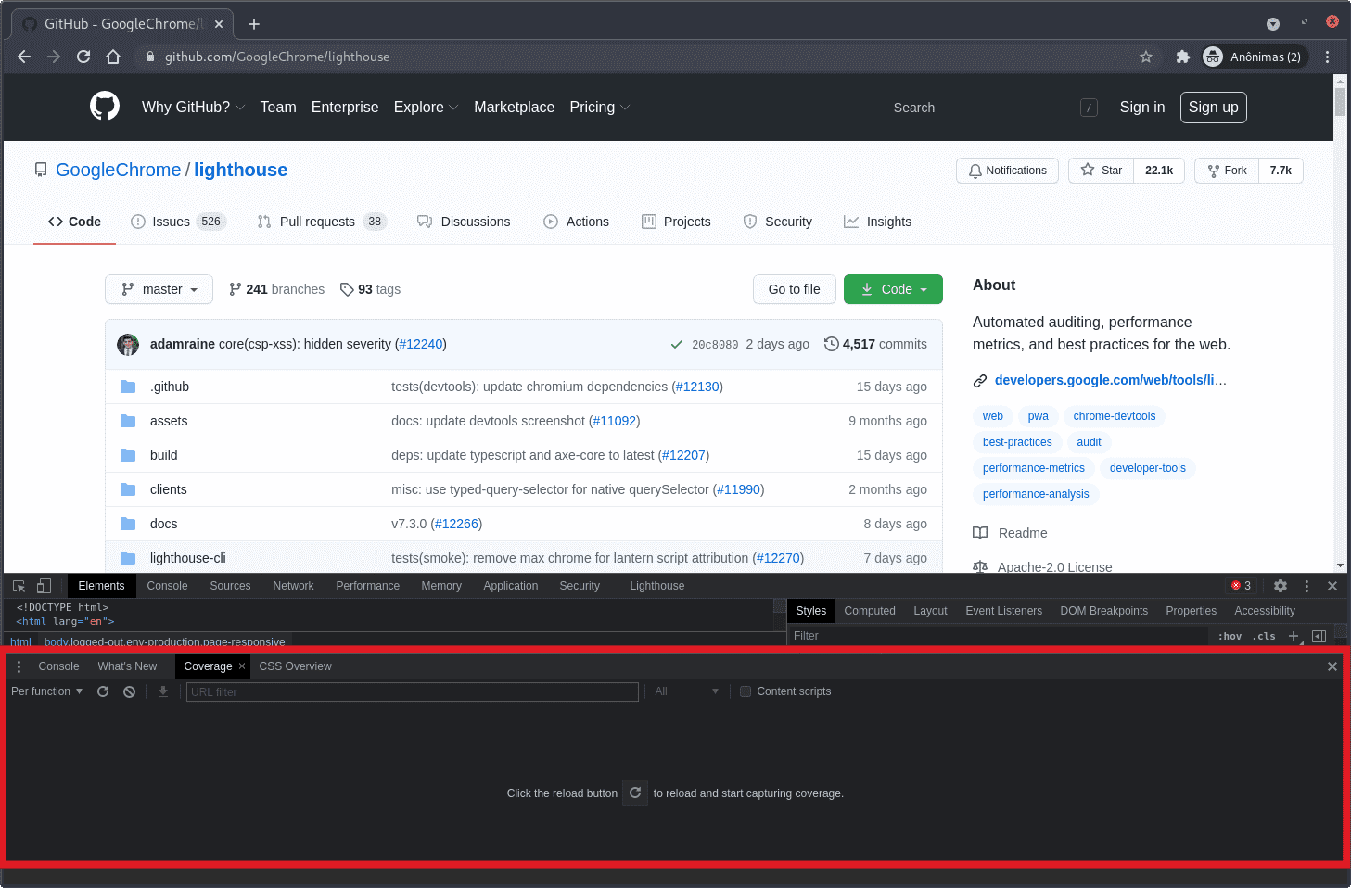Go to browser home page icon
Viewport: 1351px width, 888px height.
tap(113, 57)
